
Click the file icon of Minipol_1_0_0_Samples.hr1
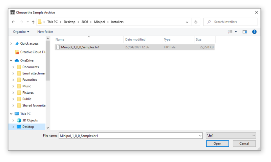58,47
